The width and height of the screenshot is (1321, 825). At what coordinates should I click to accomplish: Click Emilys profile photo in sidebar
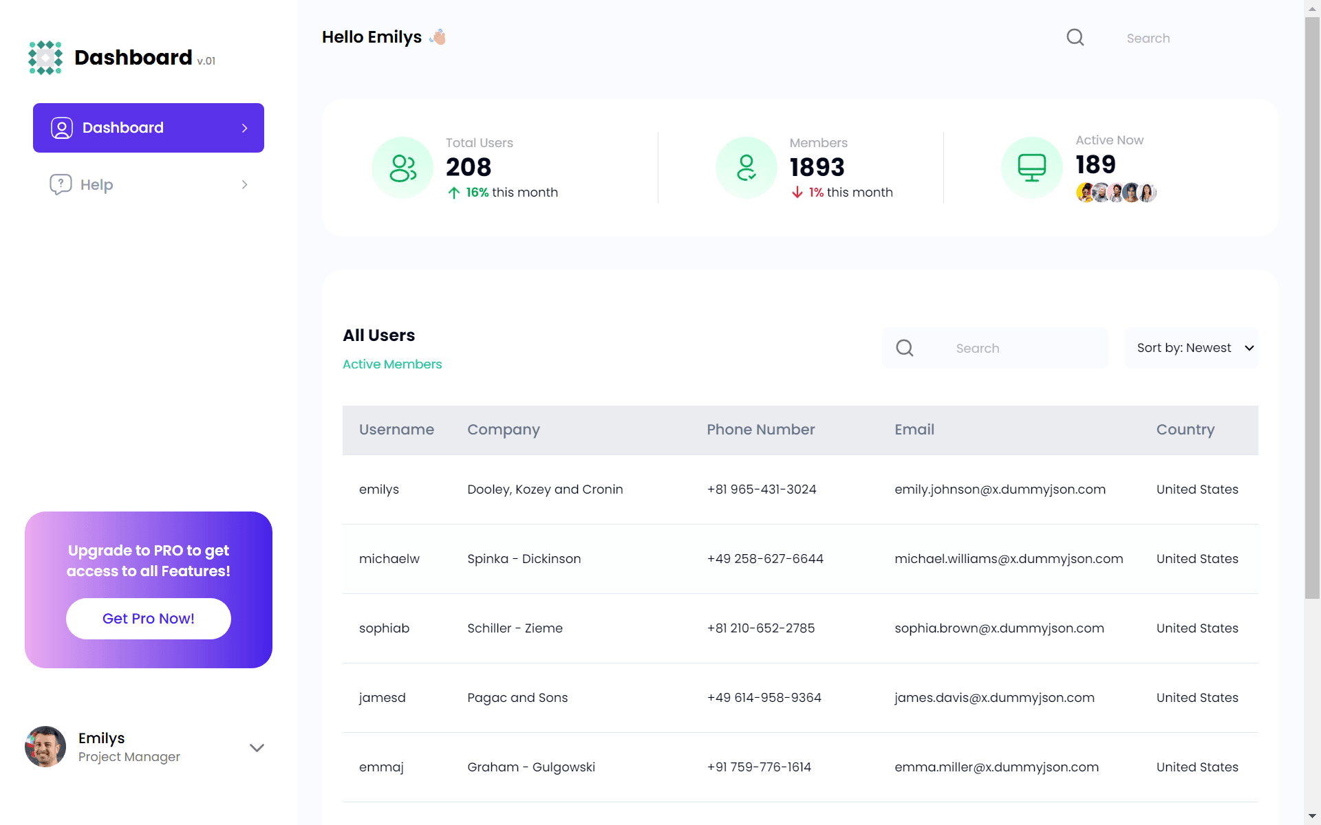(x=45, y=747)
